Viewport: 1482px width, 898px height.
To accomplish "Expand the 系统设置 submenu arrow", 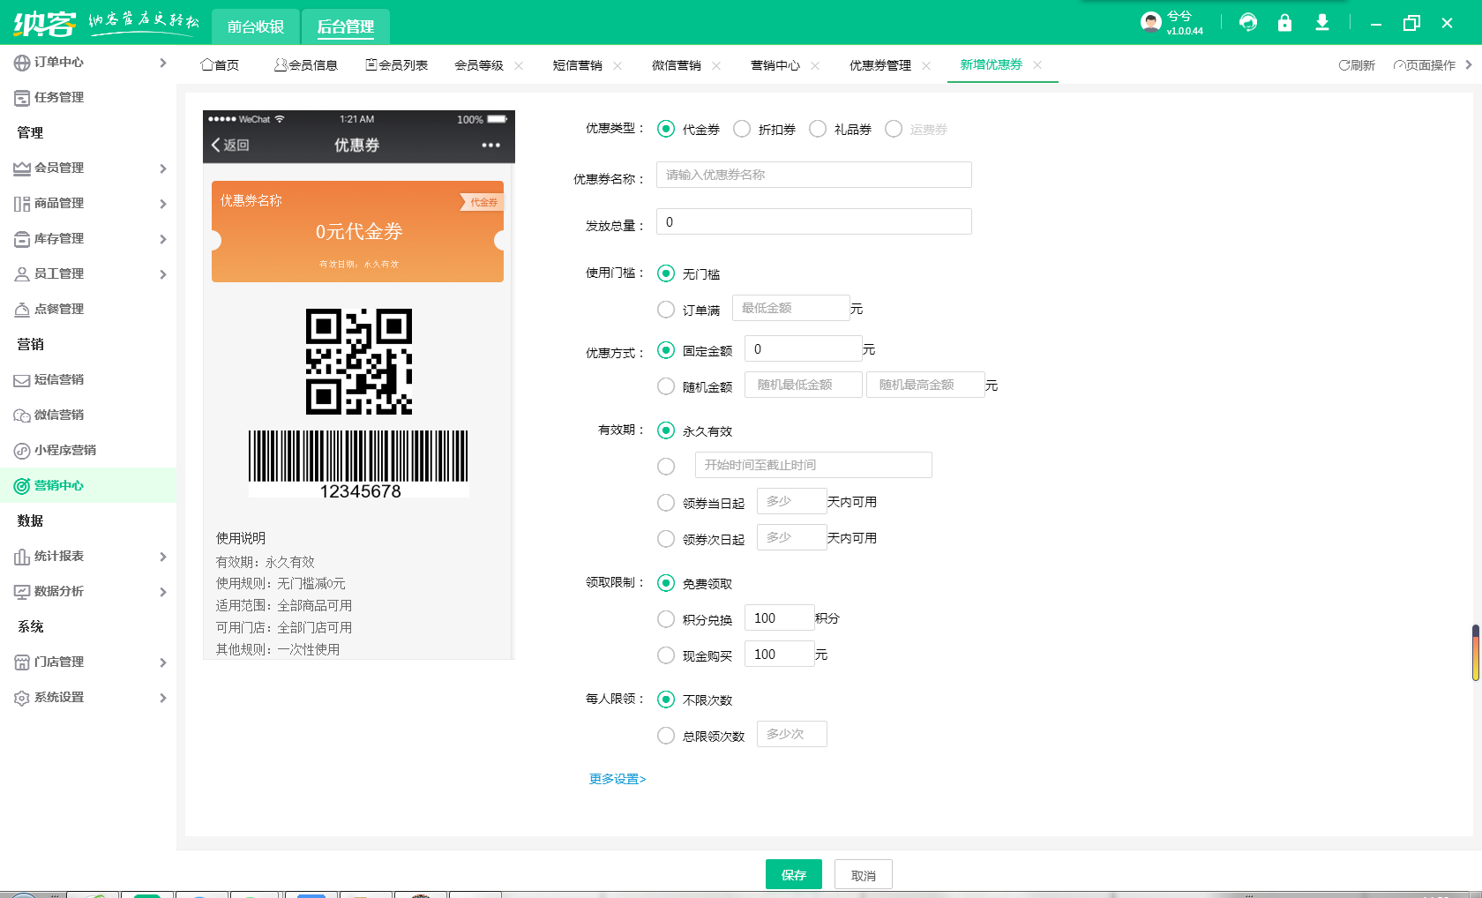I will (163, 698).
